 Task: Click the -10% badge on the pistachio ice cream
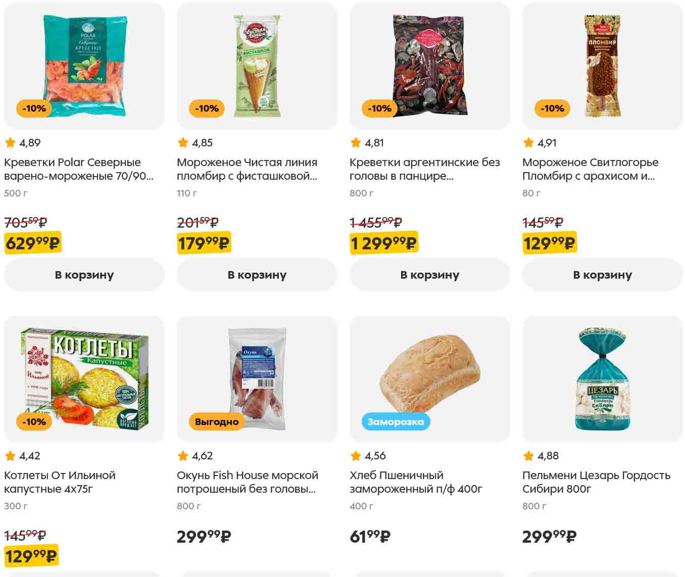click(207, 109)
